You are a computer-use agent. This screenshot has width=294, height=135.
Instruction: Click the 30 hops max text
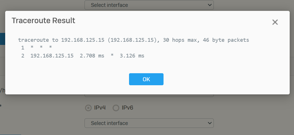(180, 40)
